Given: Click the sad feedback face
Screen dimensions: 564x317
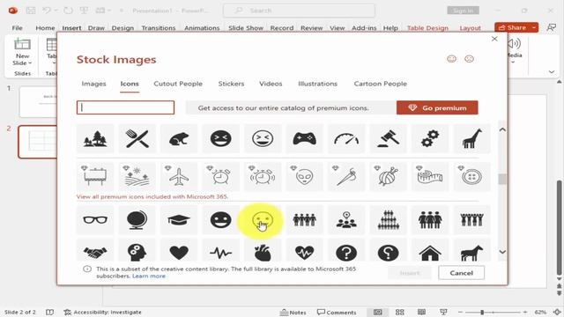Looking at the screenshot, I should point(469,59).
